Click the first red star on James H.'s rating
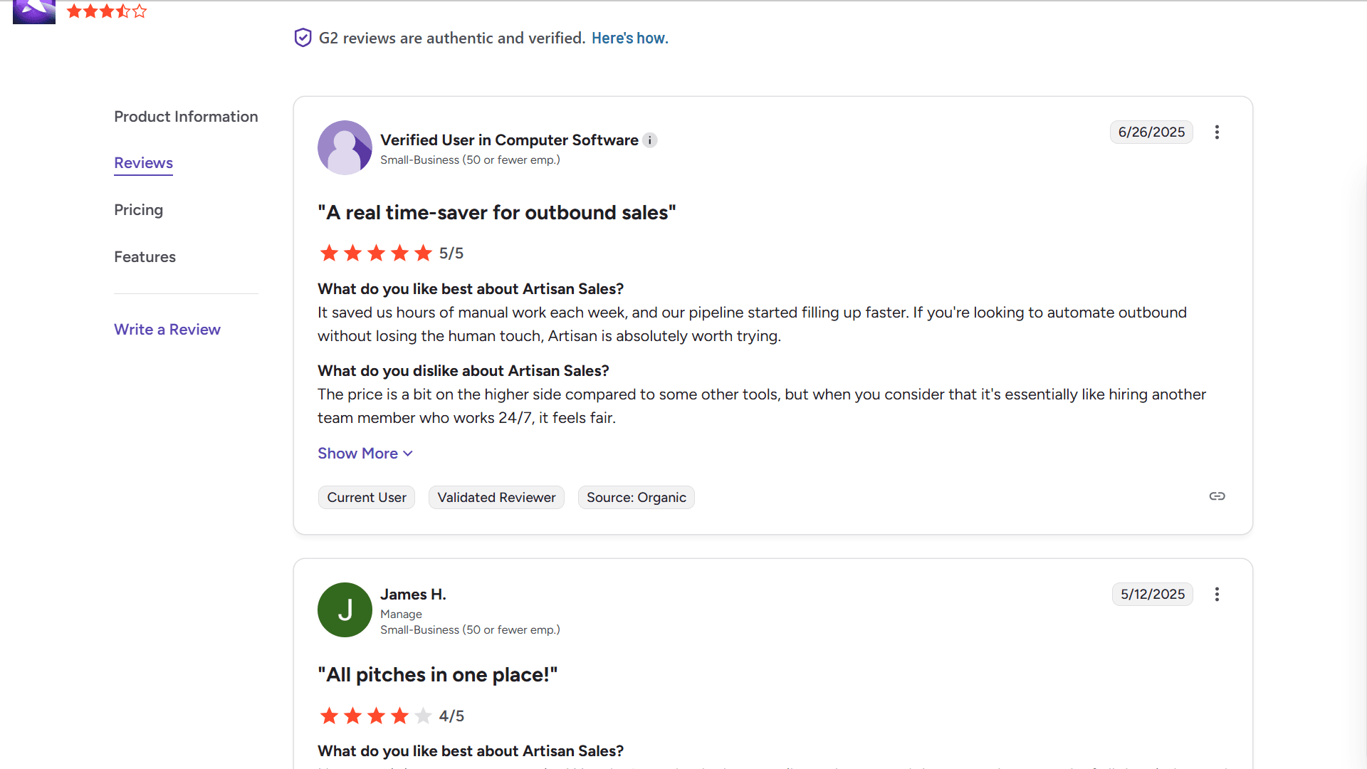This screenshot has height=769, width=1367. click(329, 716)
